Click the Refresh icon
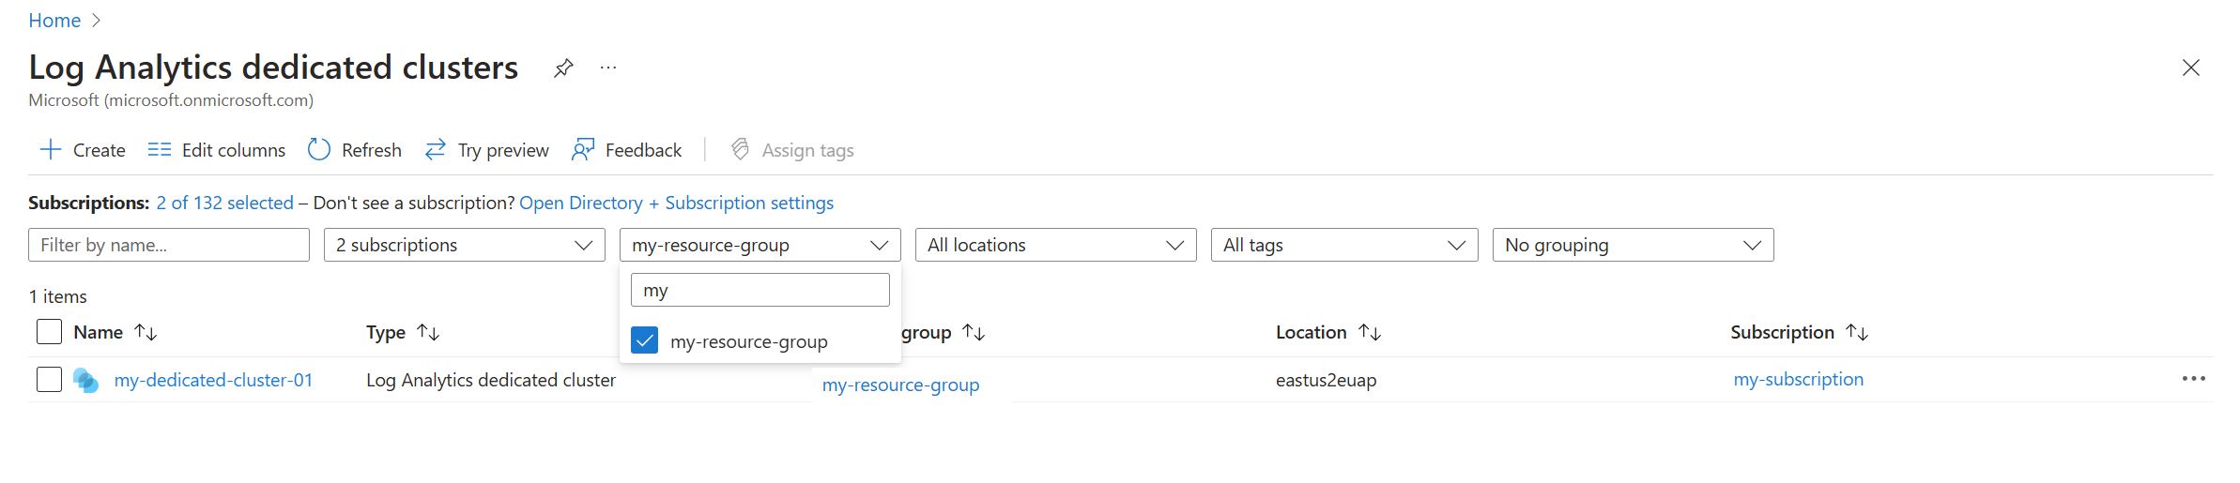This screenshot has width=2240, height=483. 319,150
